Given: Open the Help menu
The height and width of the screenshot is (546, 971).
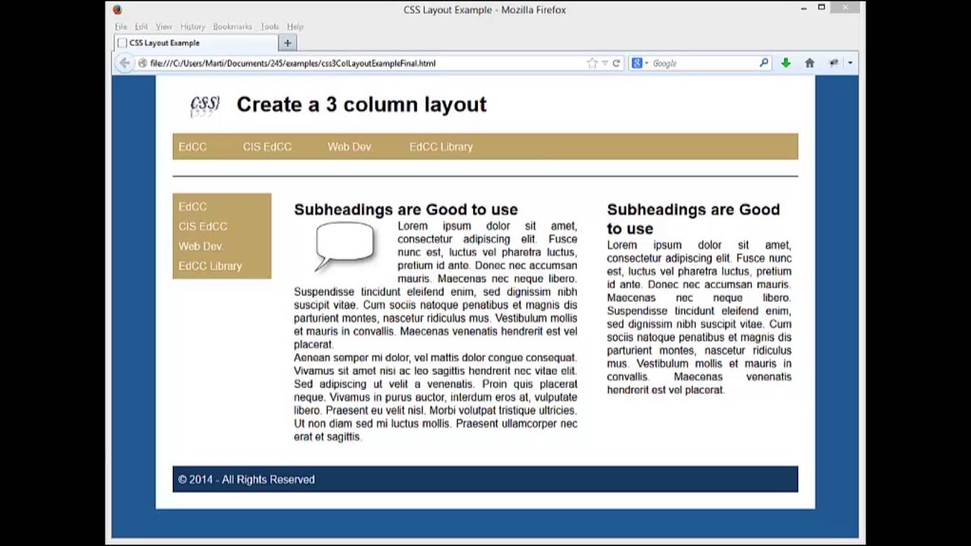Looking at the screenshot, I should (x=295, y=27).
